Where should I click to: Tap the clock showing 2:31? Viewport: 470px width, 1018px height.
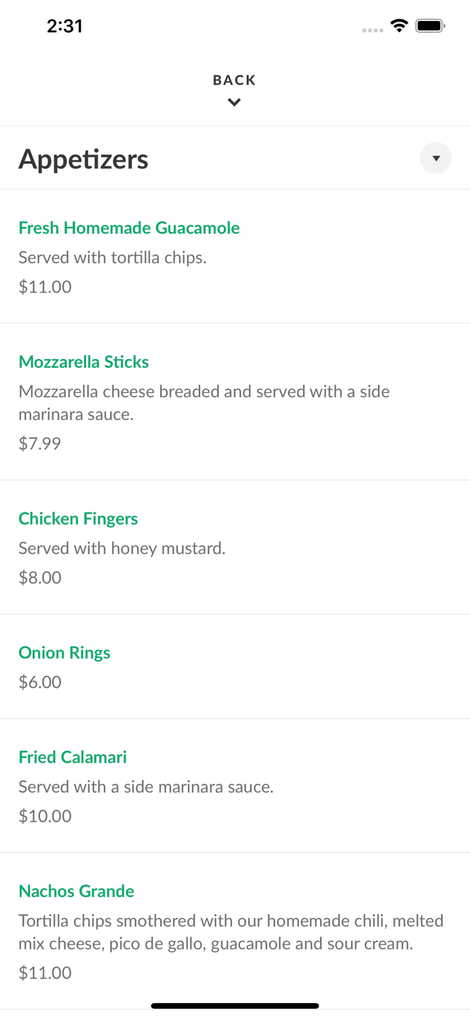(65, 26)
